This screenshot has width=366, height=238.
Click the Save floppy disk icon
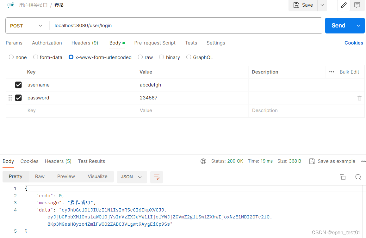click(x=296, y=5)
